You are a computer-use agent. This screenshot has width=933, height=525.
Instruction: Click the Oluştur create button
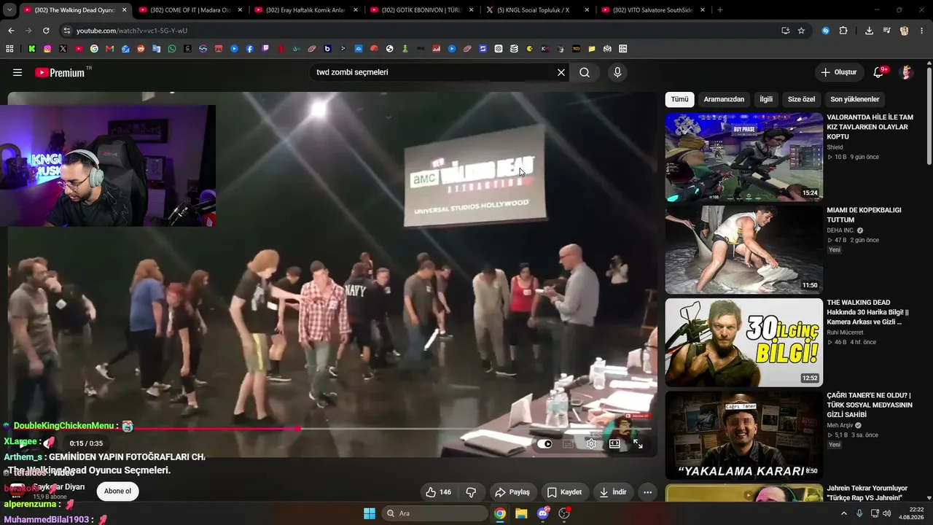click(839, 72)
